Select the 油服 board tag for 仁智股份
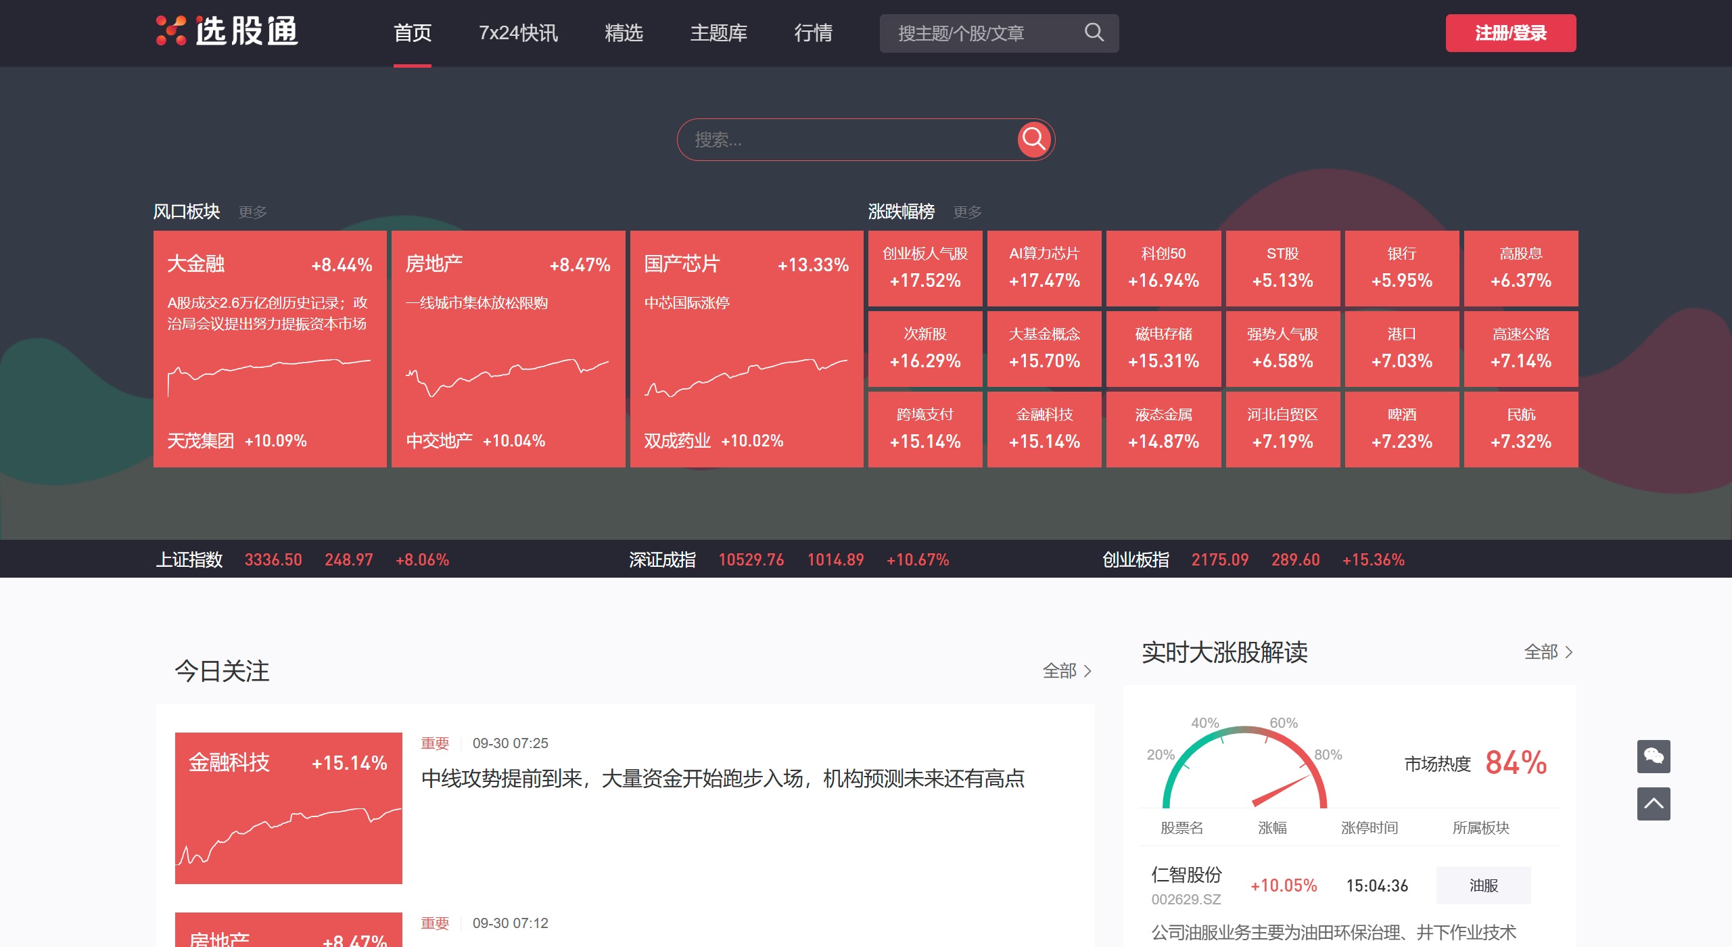This screenshot has width=1732, height=947. coord(1482,884)
